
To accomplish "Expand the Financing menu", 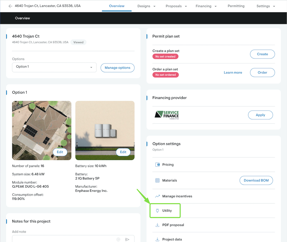I will coord(206,6).
